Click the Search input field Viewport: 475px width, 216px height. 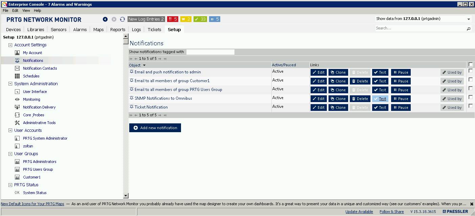(421, 28)
